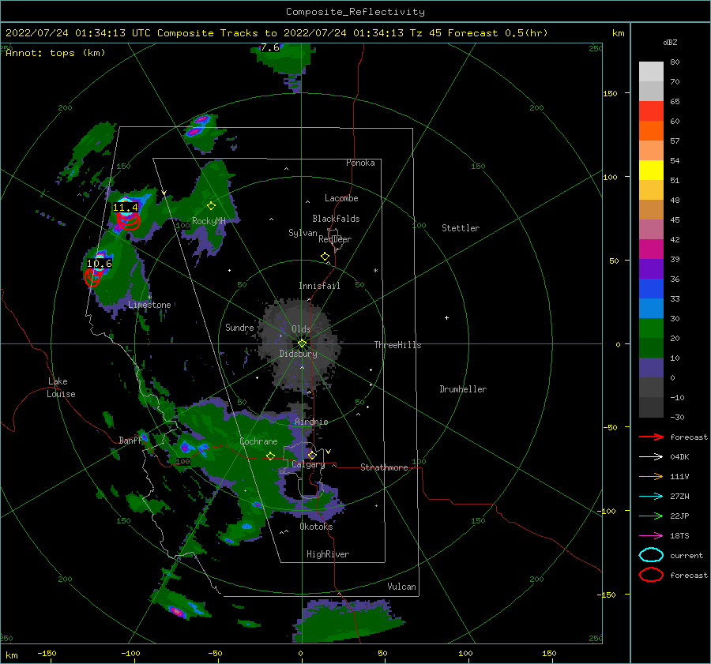Click the cyan current ellipse in legend
Screen dimensions: 711x664
pos(651,555)
